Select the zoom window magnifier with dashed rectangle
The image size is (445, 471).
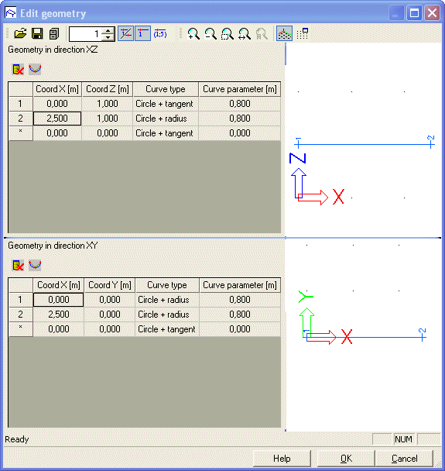[228, 33]
